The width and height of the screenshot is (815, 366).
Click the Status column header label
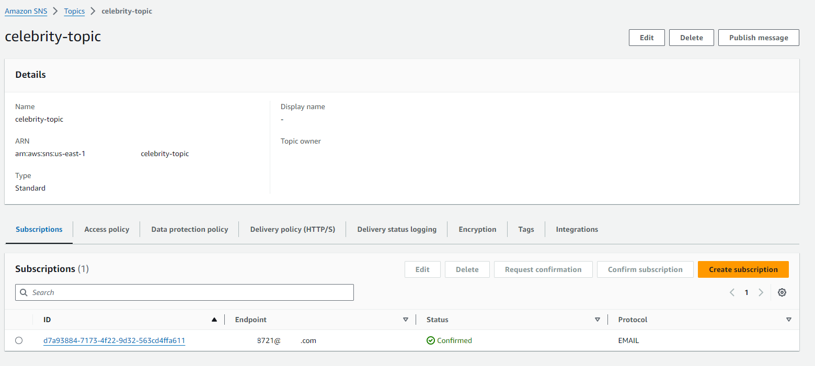438,320
